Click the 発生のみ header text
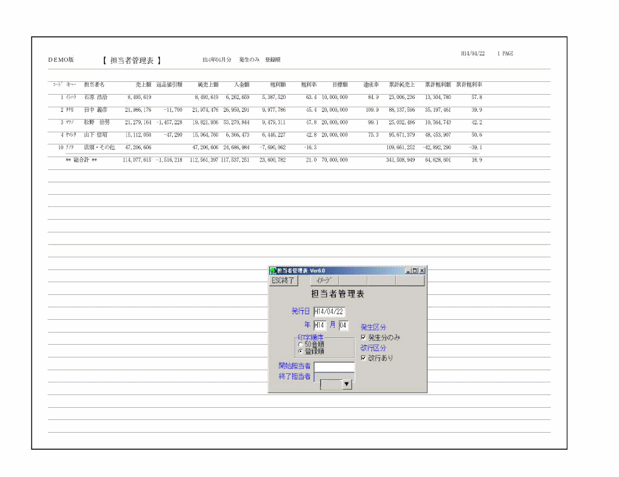 (x=250, y=59)
